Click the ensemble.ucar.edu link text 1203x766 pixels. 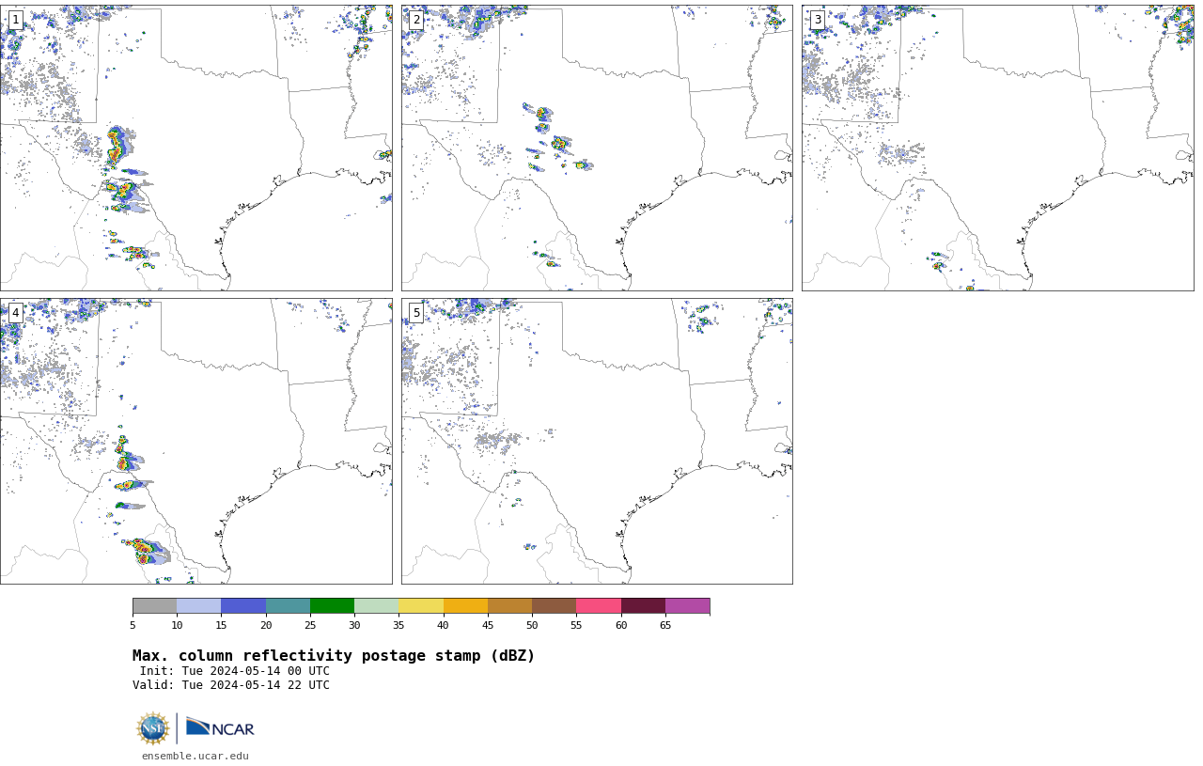195,756
